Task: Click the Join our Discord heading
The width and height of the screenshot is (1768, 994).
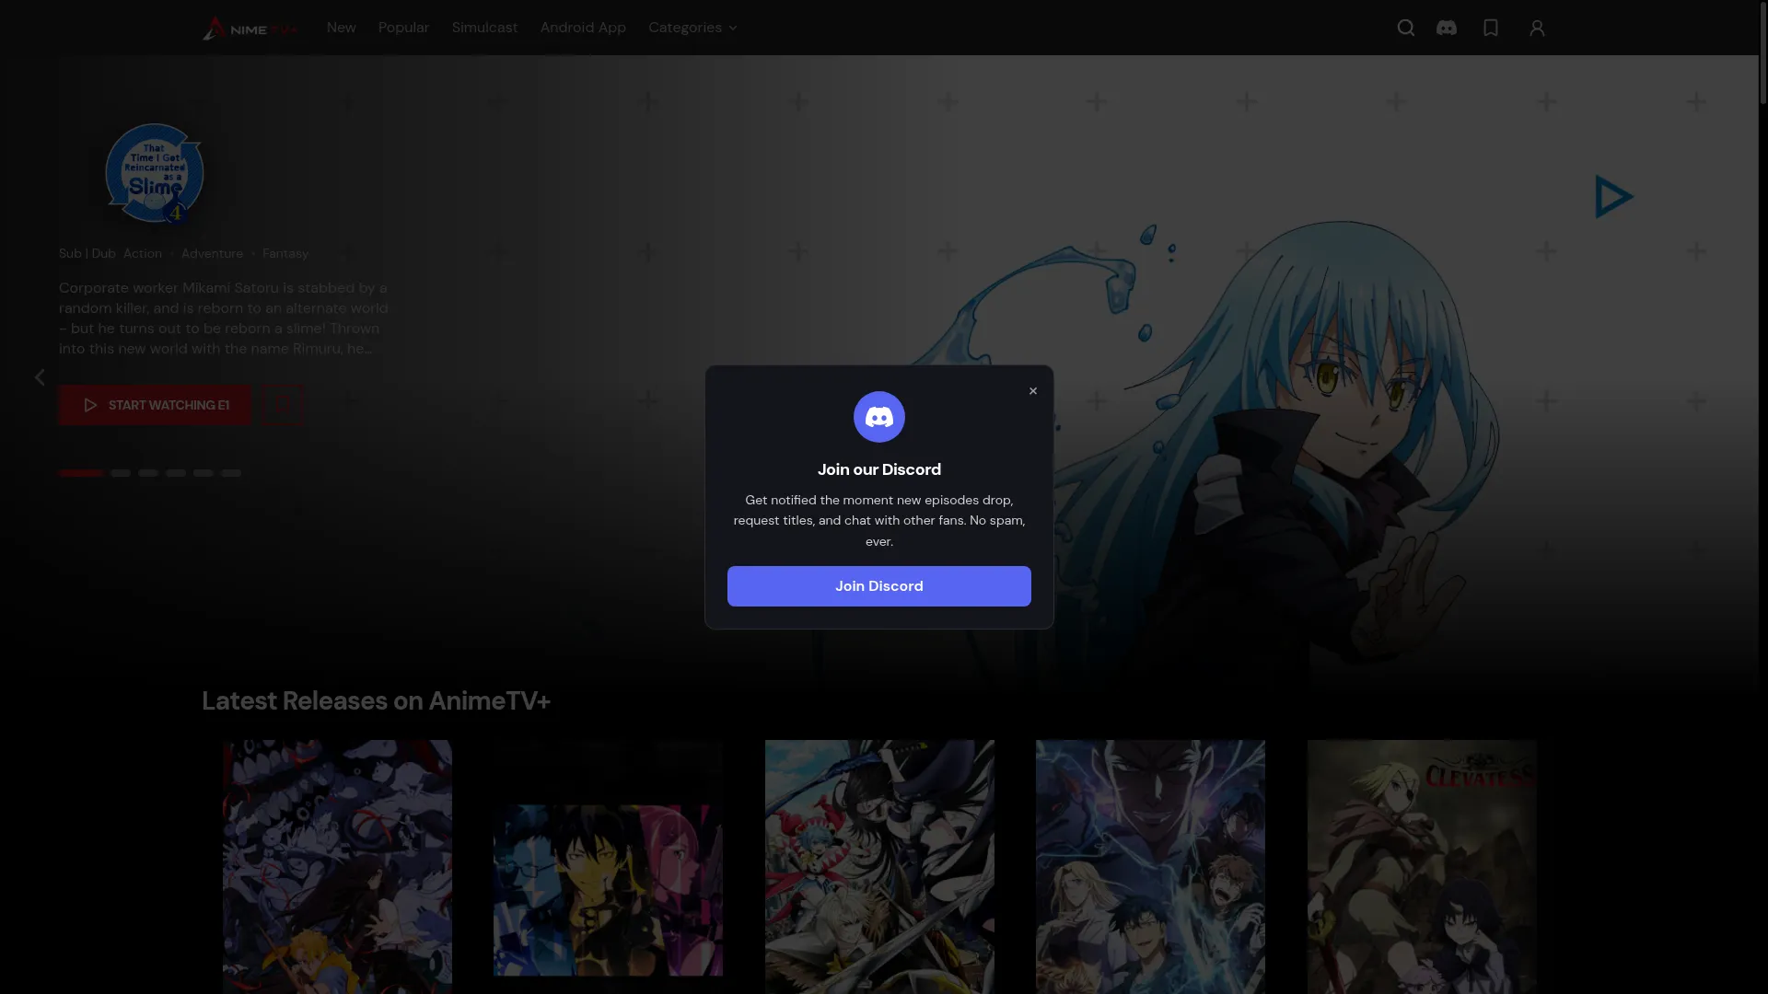Action: click(x=879, y=469)
